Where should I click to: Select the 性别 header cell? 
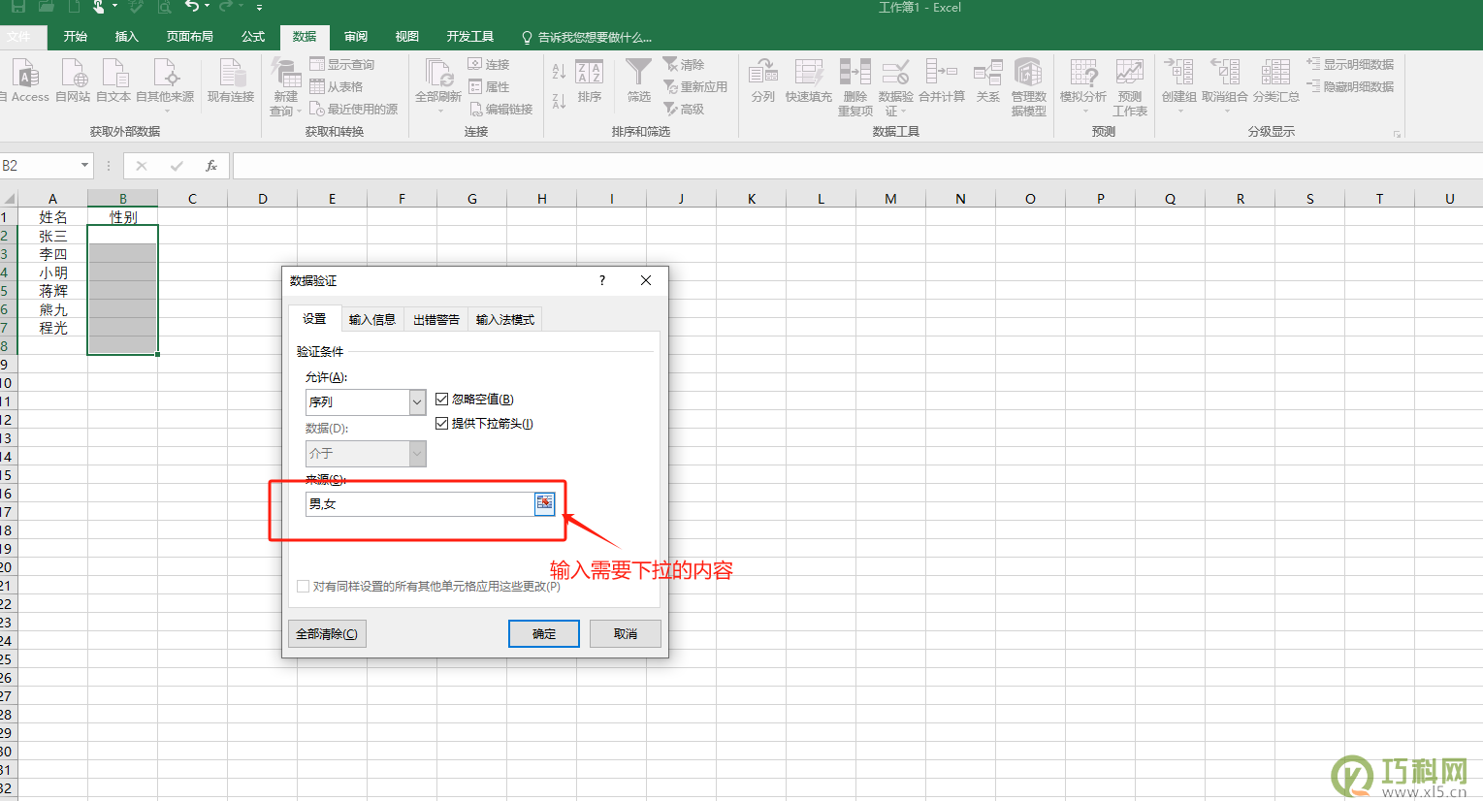[122, 217]
